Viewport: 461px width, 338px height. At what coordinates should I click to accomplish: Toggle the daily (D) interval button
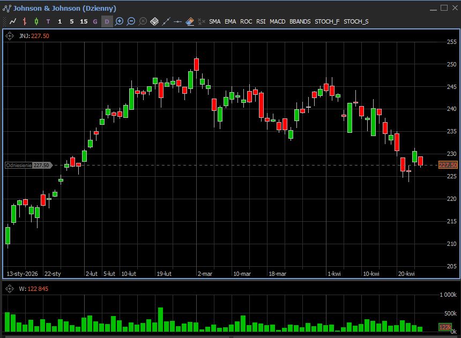(x=107, y=21)
